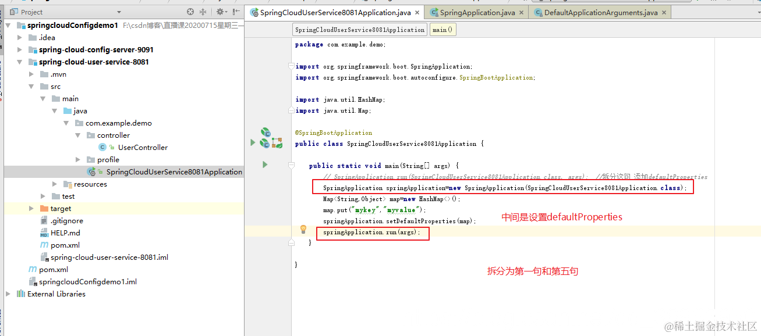Collapse the main folder arrow
This screenshot has height=336, width=761.
(x=43, y=98)
